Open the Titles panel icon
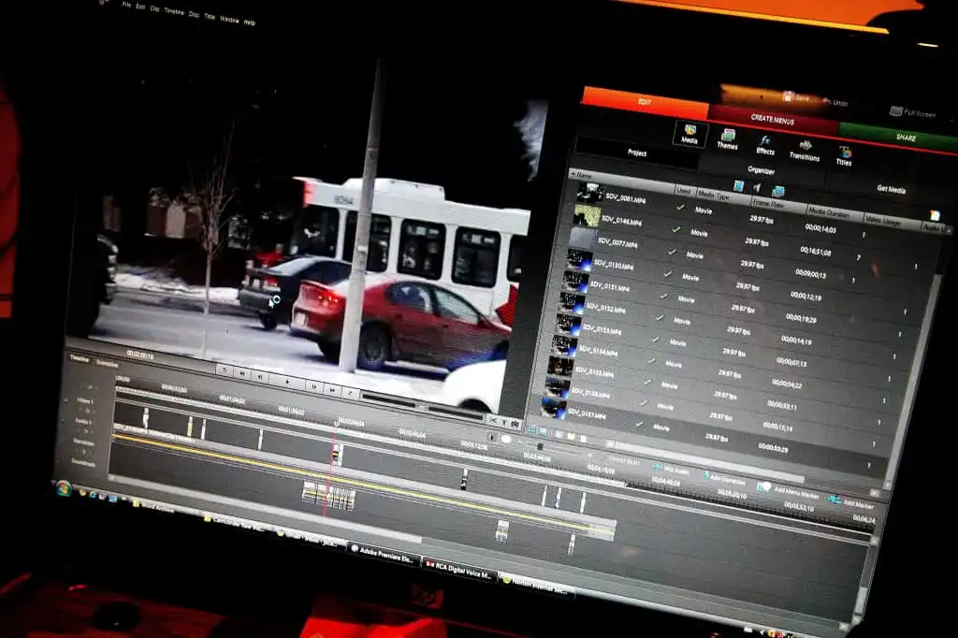Screen dimensions: 958x638 (845, 156)
